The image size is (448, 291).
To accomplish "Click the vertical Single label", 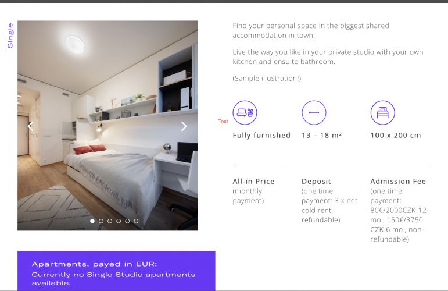I will point(10,36).
